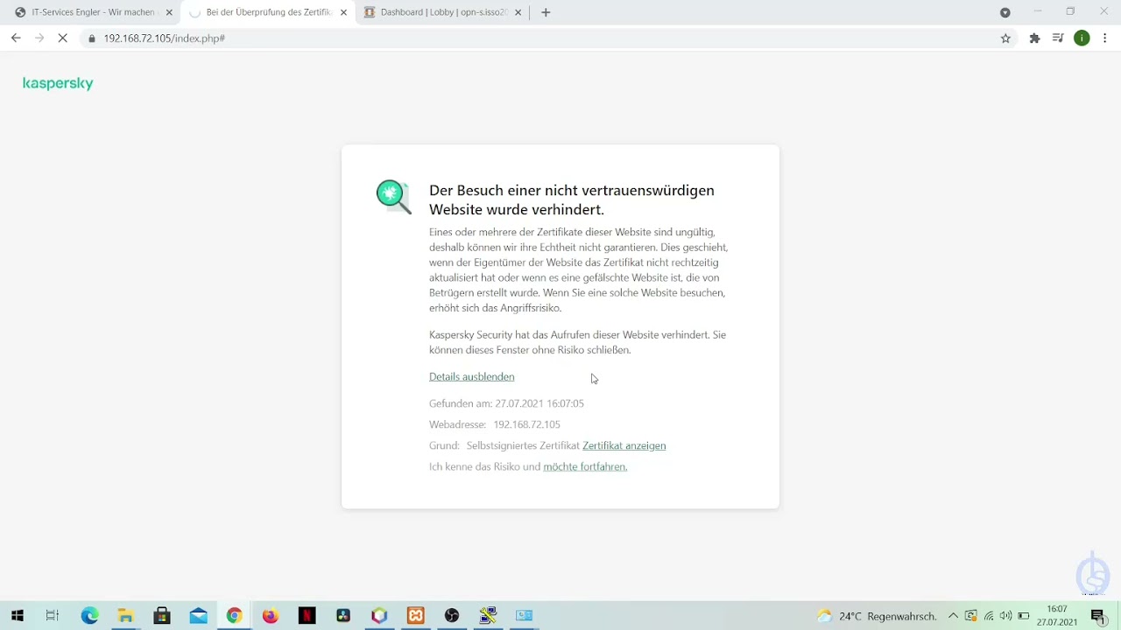Click the text 'Gefunden am: 27.07.2021 16:07:05'

coord(506,403)
